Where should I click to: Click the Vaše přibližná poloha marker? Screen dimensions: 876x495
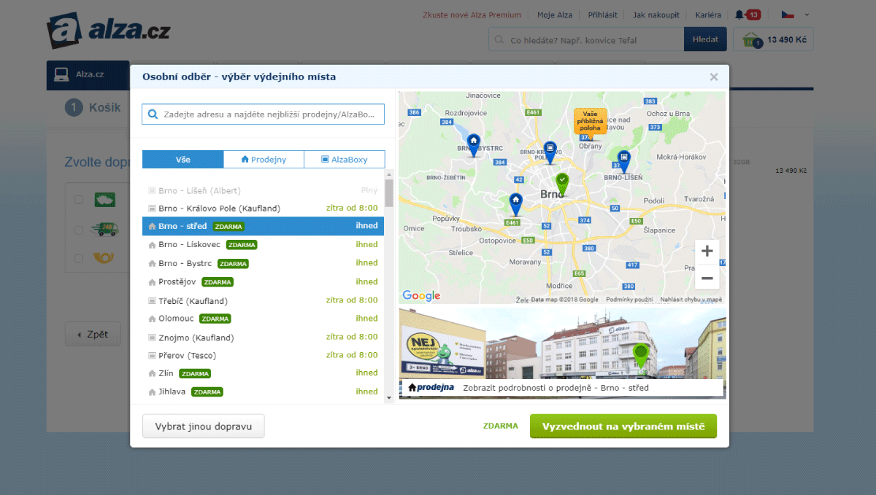pos(590,123)
